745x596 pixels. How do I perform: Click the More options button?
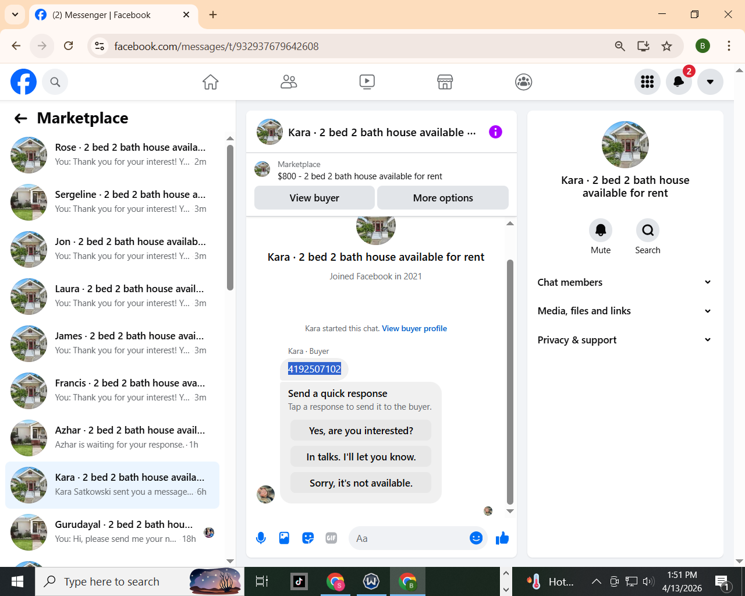(x=443, y=198)
